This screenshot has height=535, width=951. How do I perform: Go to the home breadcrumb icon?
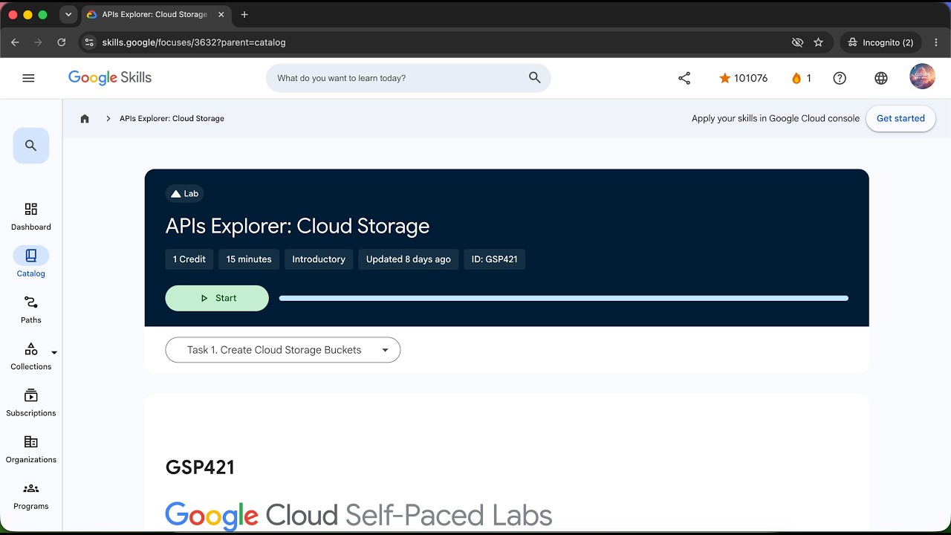85,119
